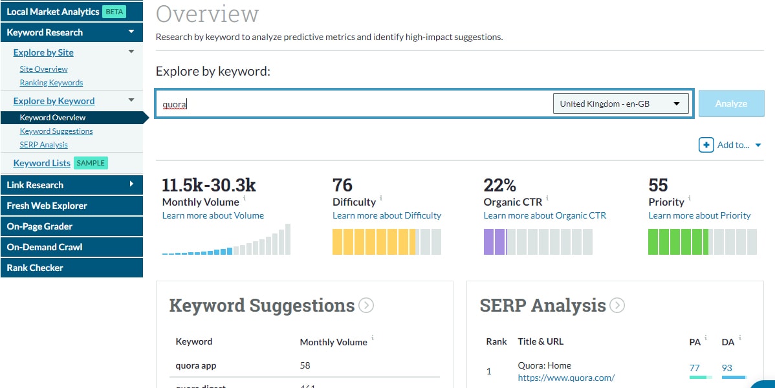The width and height of the screenshot is (775, 388).
Task: Open SERP Analysis via its circled arrow icon
Action: pyautogui.click(x=617, y=305)
